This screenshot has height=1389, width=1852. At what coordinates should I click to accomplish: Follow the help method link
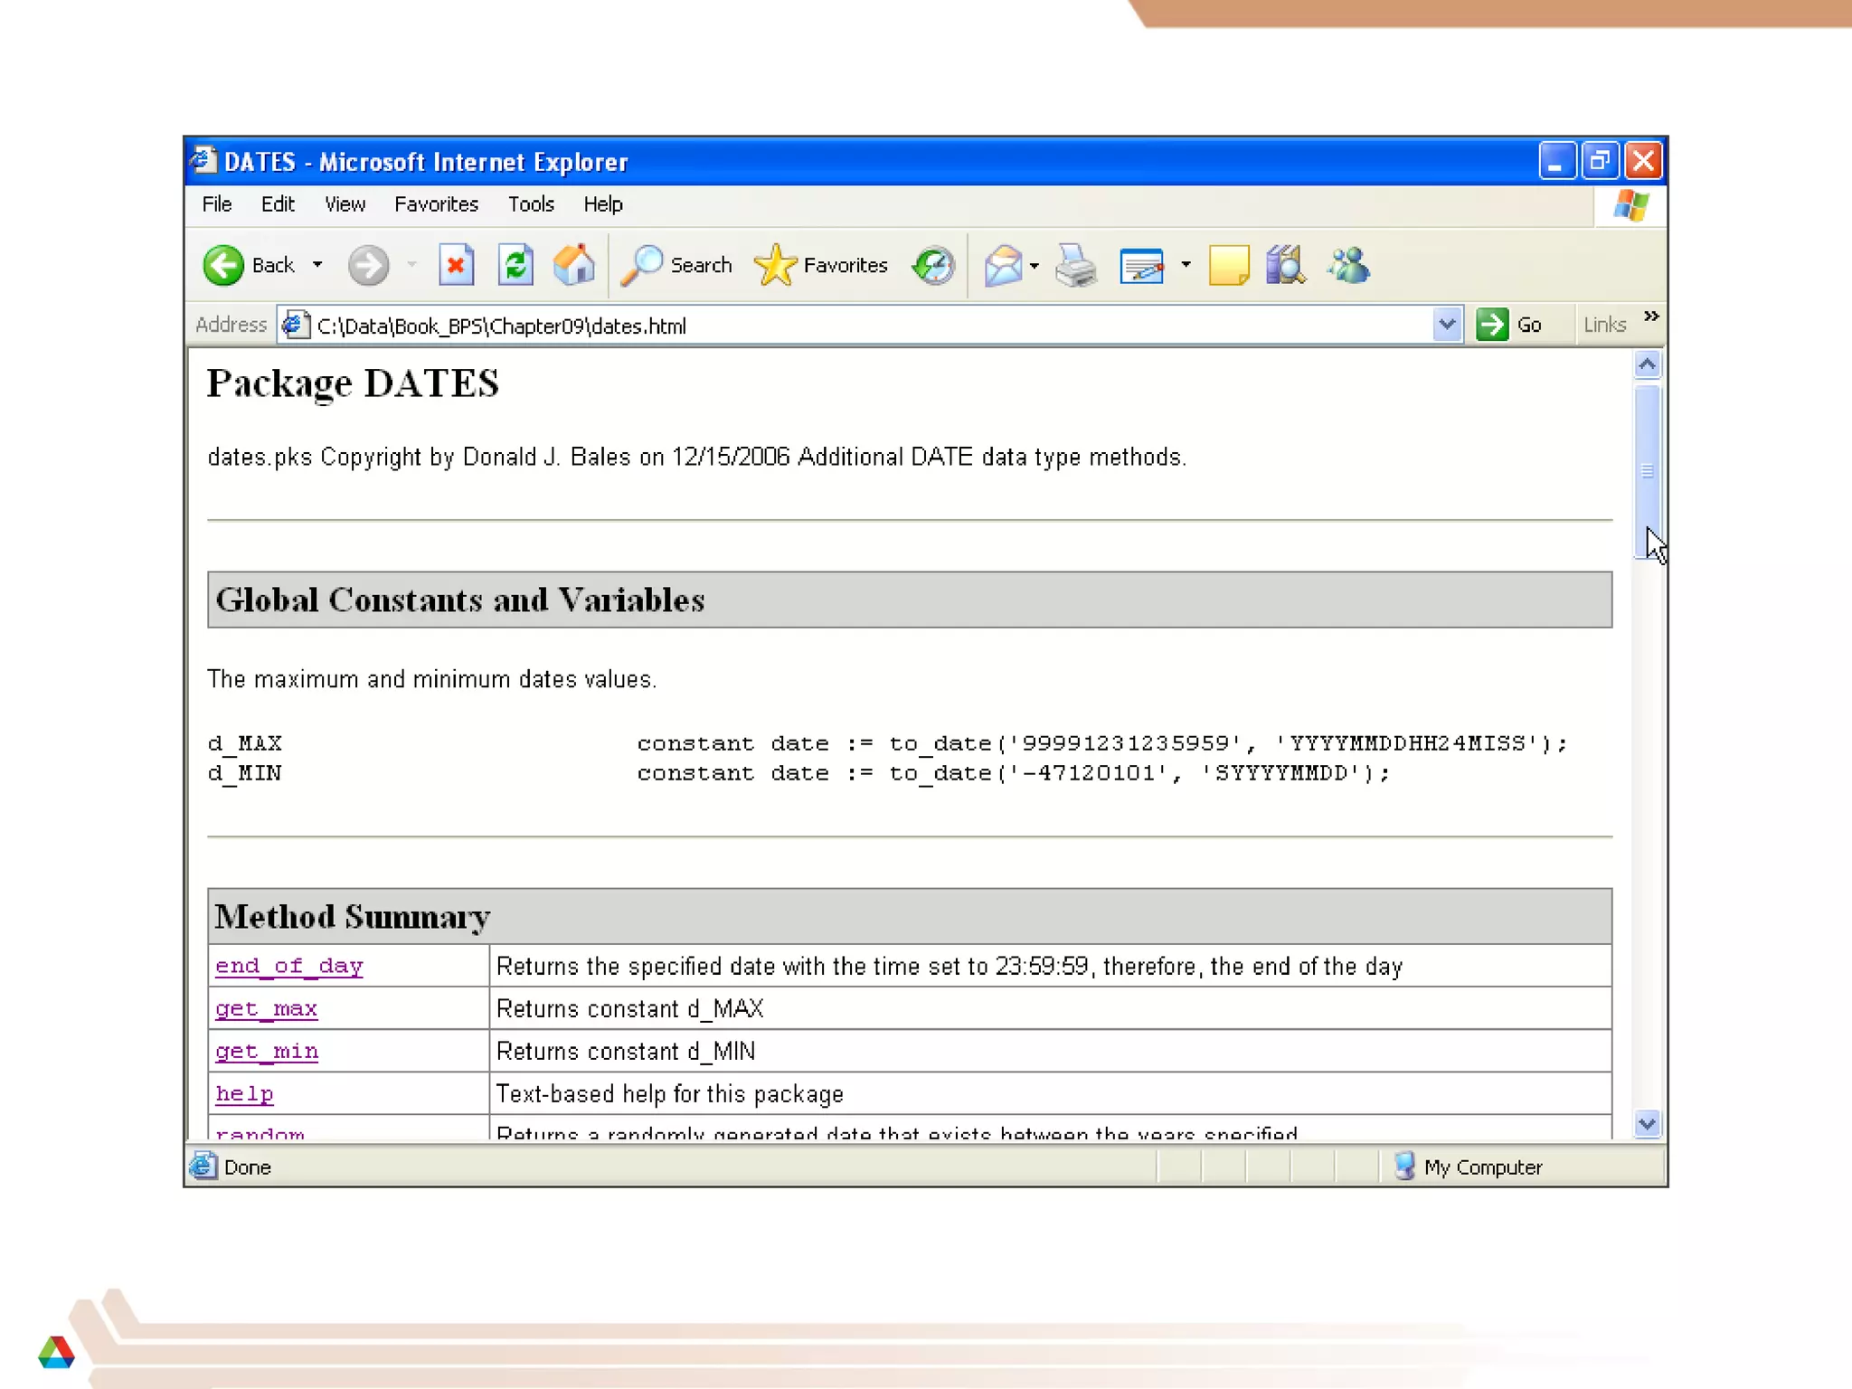pyautogui.click(x=244, y=1093)
